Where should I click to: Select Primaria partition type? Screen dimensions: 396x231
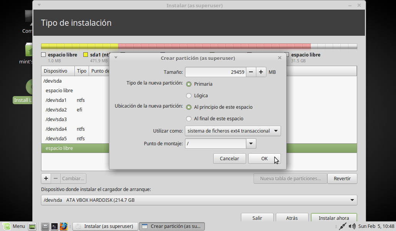pyautogui.click(x=189, y=84)
